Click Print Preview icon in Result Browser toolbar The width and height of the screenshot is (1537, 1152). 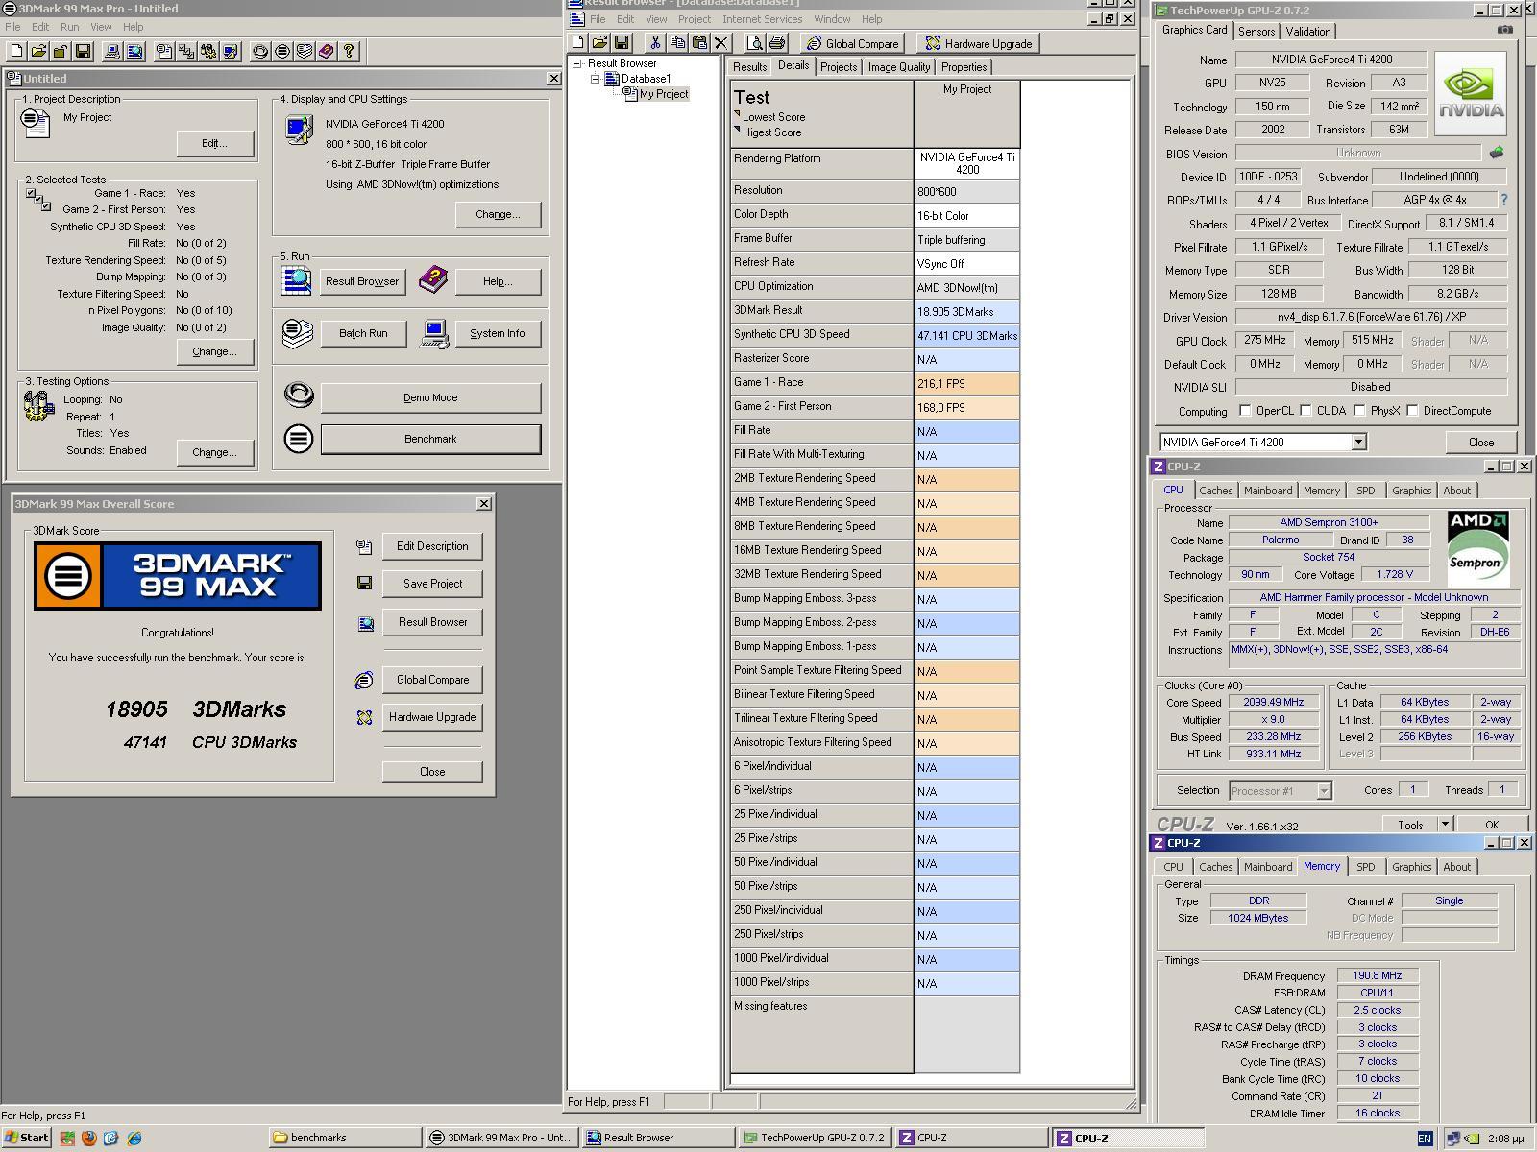click(x=755, y=42)
